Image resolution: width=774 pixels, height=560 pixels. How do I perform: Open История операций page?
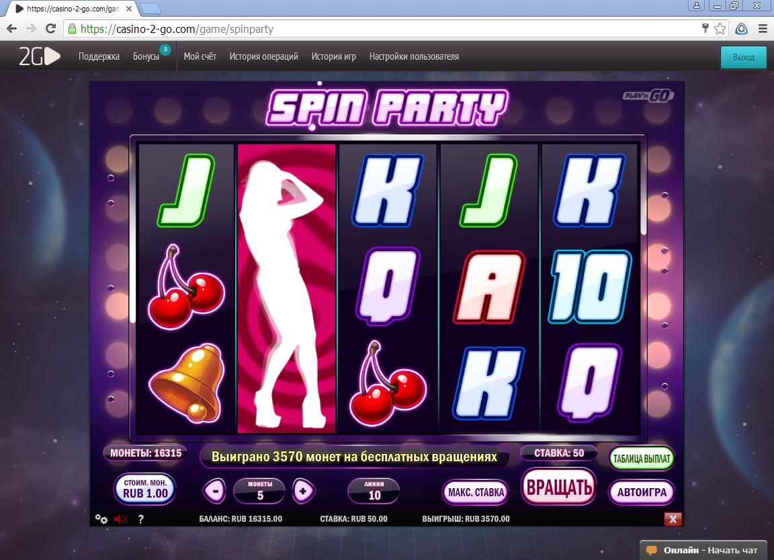pos(263,56)
